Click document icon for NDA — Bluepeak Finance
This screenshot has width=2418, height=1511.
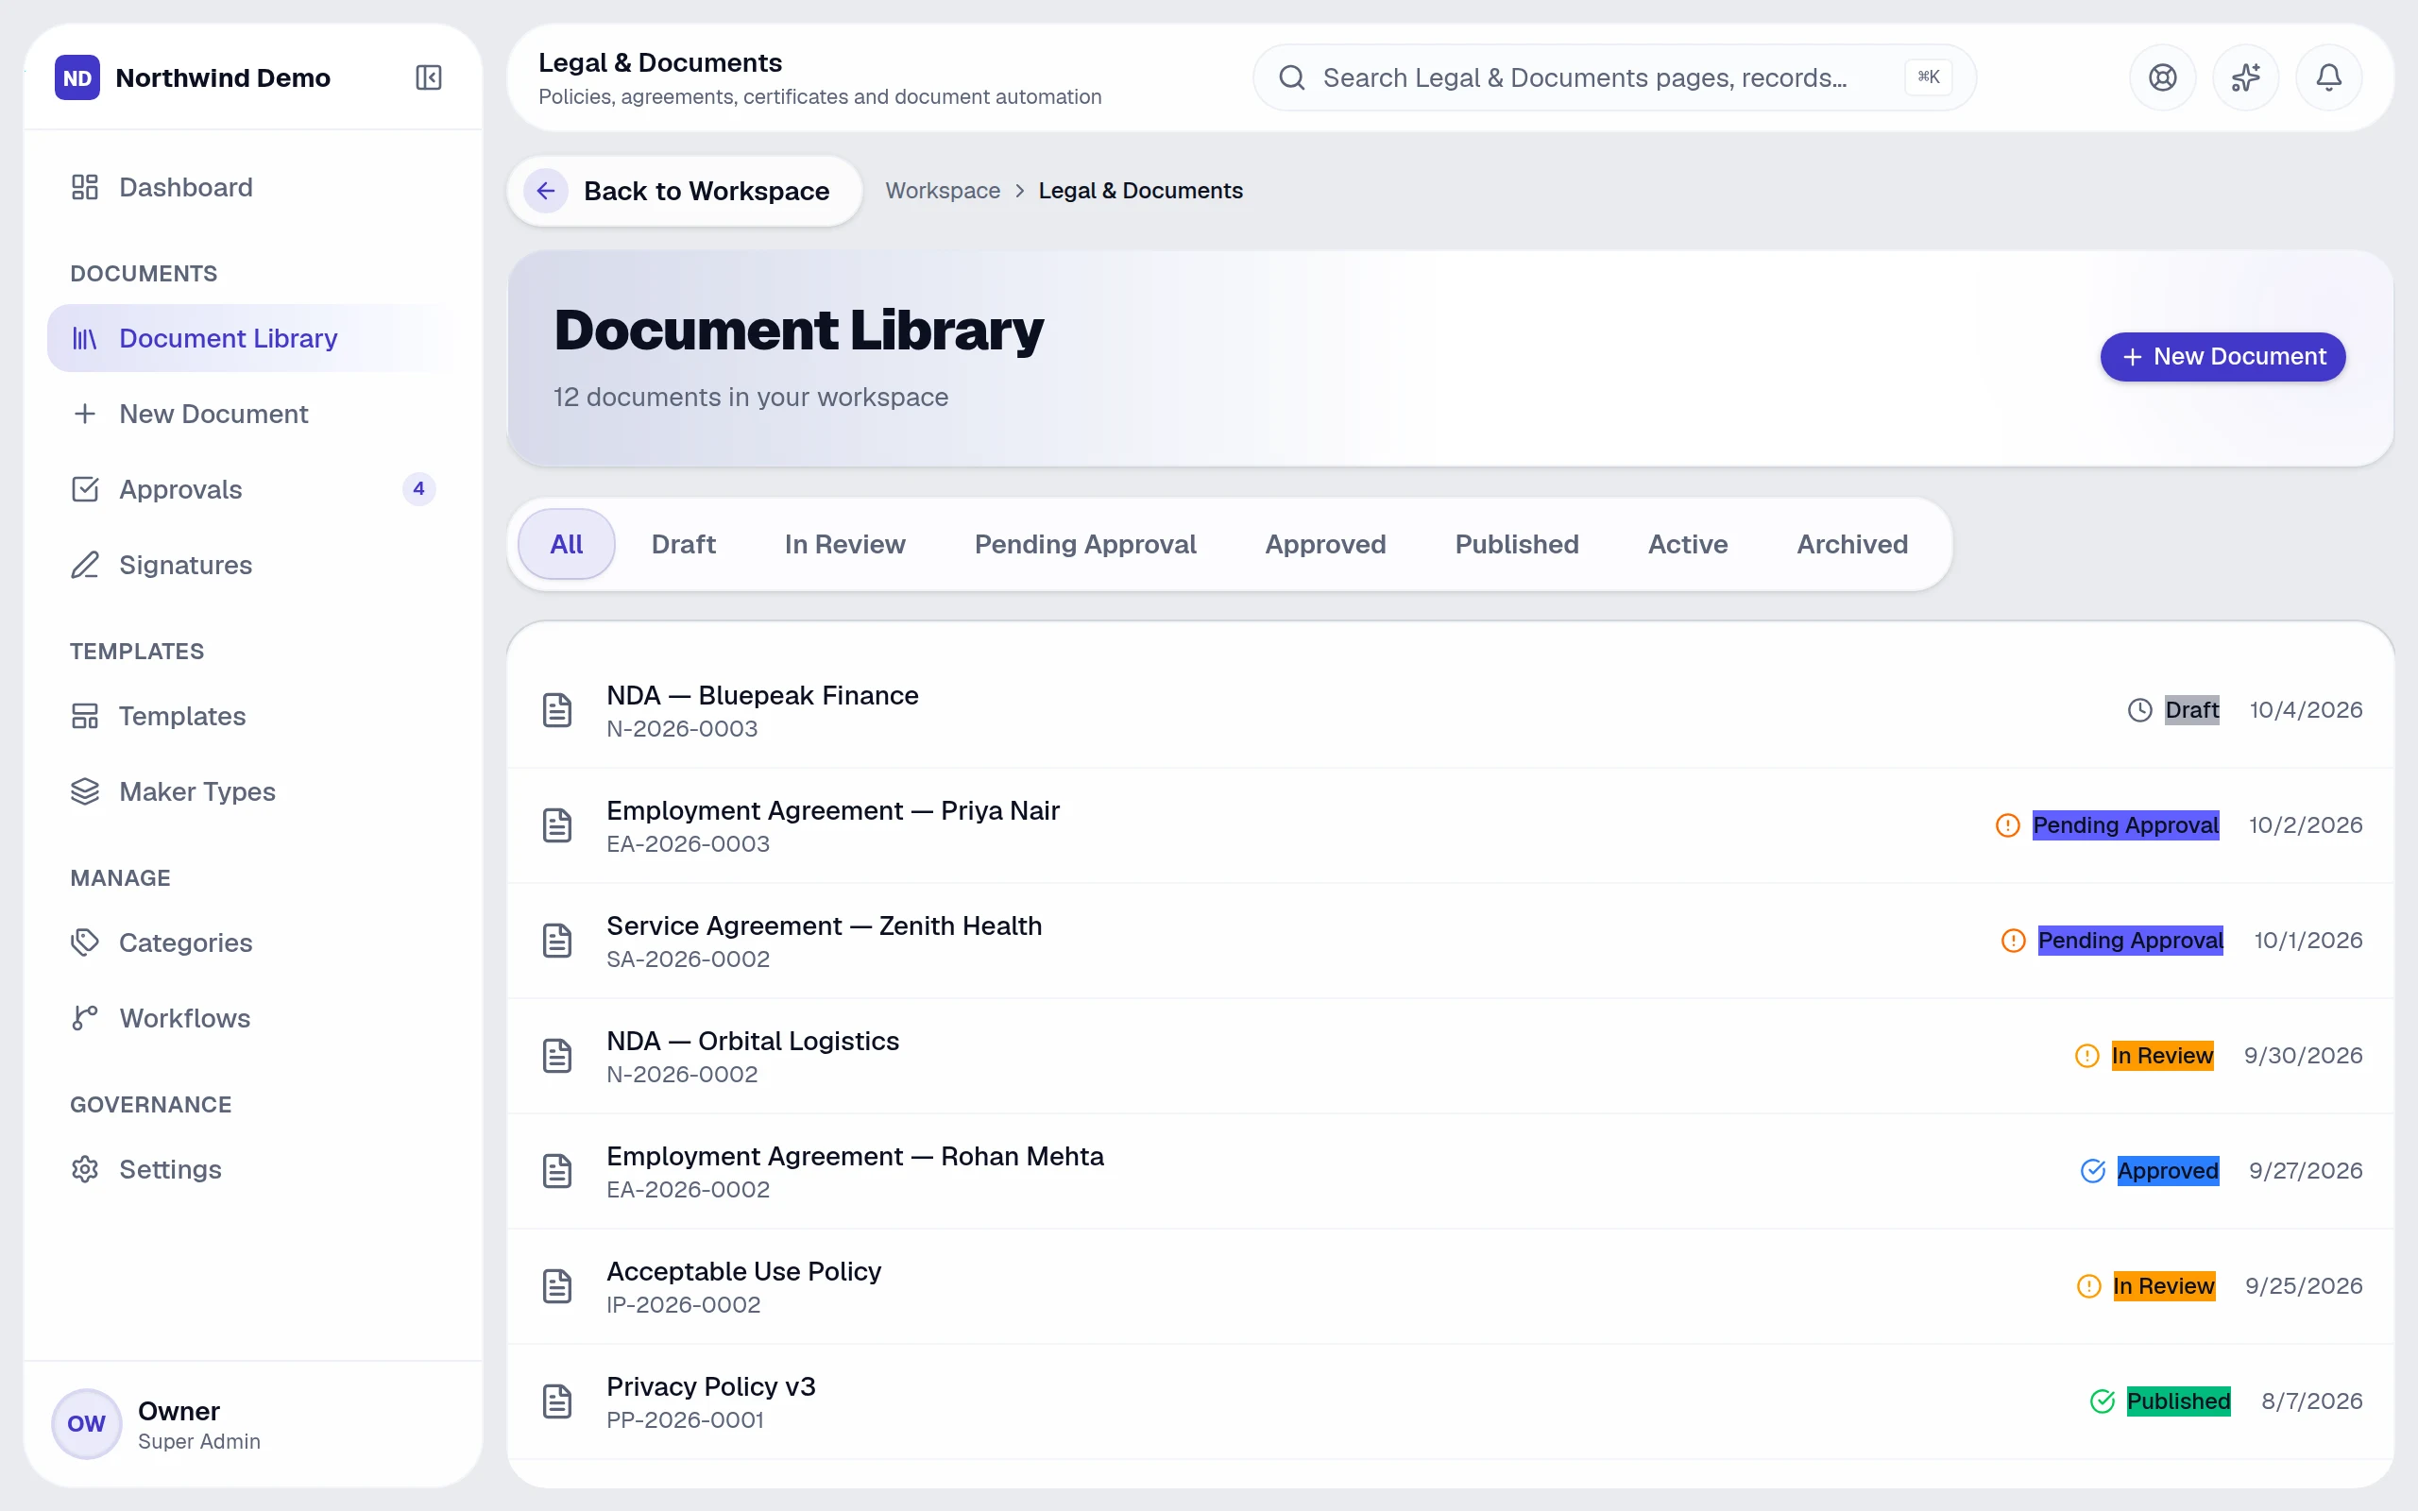[557, 710]
